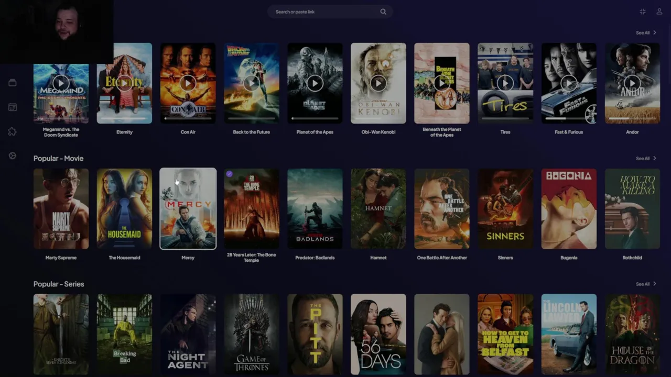Image resolution: width=671 pixels, height=377 pixels.
Task: Open The Pitt series poster
Action: tap(315, 335)
